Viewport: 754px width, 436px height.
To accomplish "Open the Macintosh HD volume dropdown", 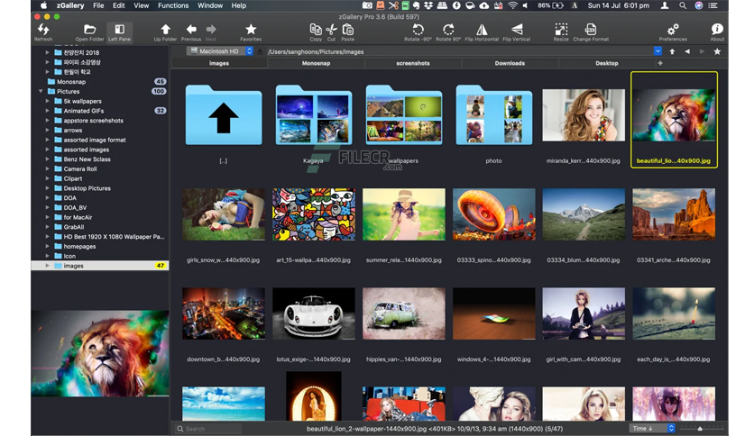I will coord(220,51).
